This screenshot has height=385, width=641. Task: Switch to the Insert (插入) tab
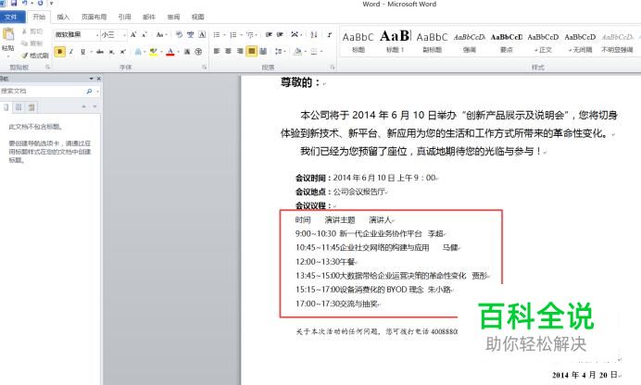coord(63,17)
